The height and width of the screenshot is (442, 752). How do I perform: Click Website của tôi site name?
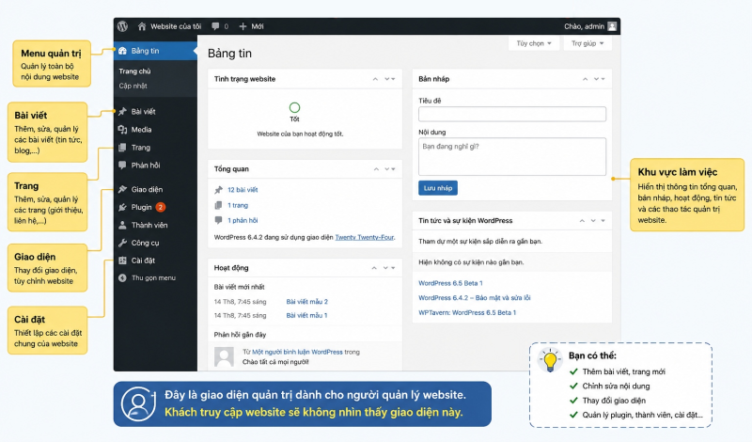[176, 26]
